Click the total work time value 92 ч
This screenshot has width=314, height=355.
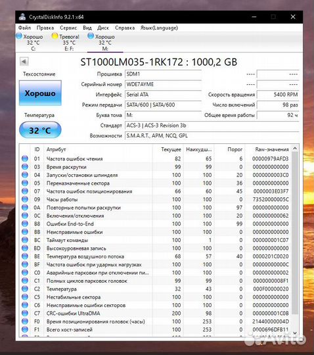(x=278, y=115)
